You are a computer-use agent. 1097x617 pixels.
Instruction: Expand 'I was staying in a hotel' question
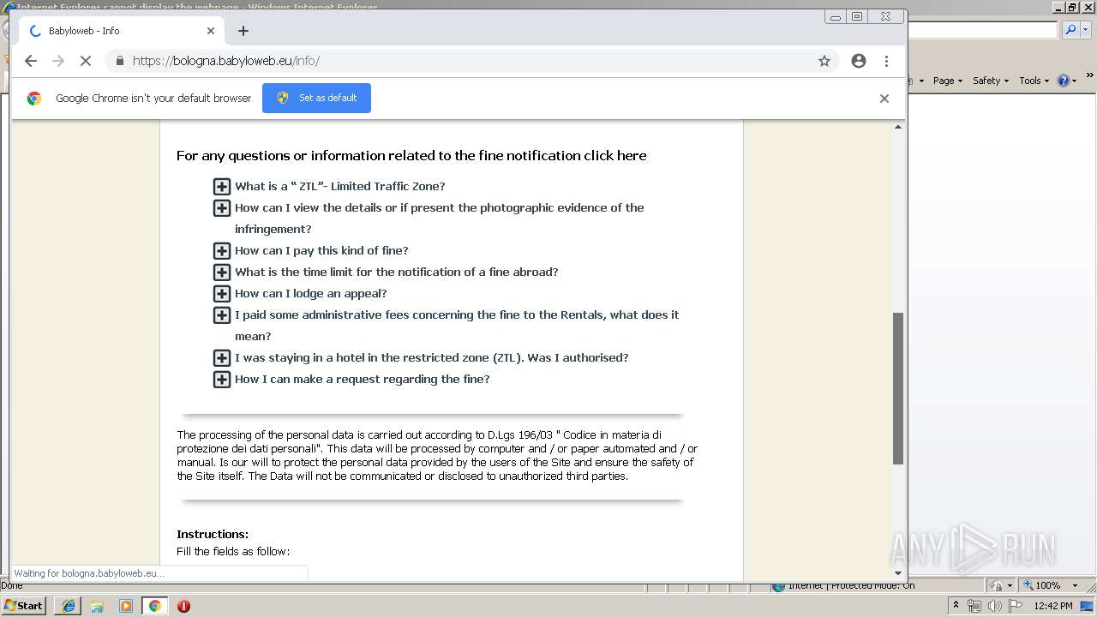pyautogui.click(x=222, y=357)
